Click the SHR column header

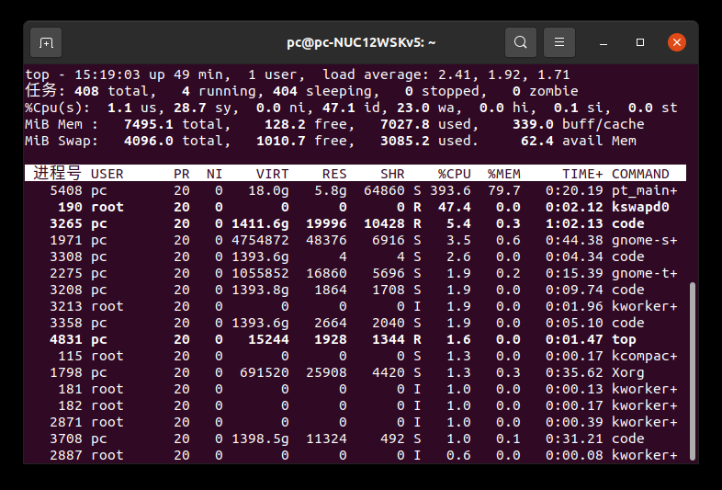click(x=392, y=174)
